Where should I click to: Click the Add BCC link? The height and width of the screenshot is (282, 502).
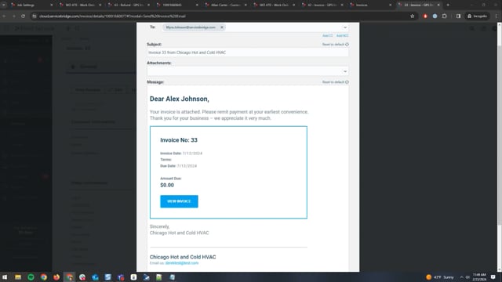[342, 36]
